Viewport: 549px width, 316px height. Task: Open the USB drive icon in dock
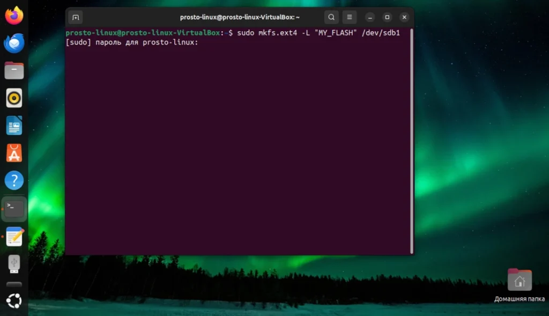[14, 264]
